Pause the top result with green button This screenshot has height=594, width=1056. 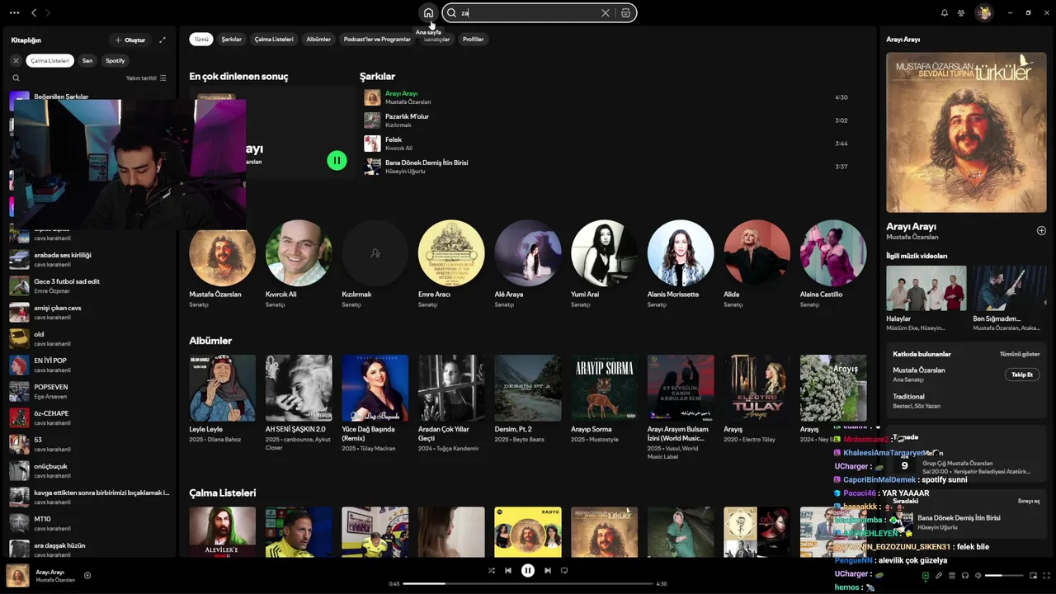coord(337,160)
